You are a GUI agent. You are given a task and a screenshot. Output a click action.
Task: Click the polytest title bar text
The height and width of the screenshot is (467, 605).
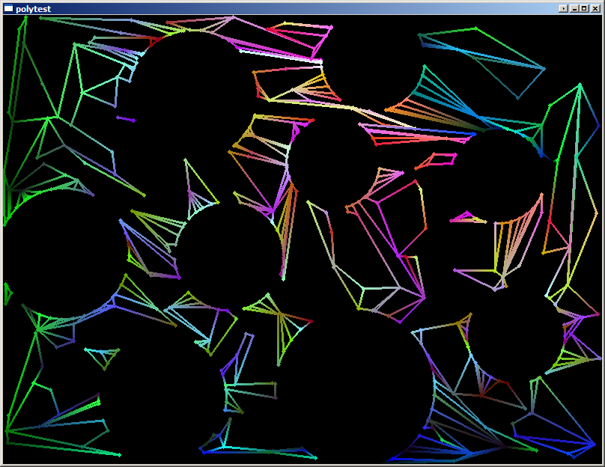coord(33,8)
